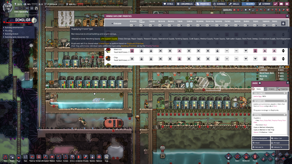Open the Consumables screen

tap(185, 4)
